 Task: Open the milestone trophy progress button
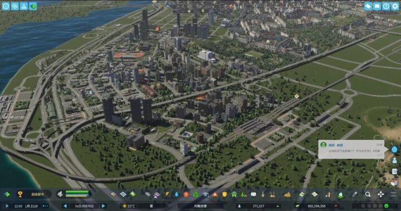click(x=20, y=194)
